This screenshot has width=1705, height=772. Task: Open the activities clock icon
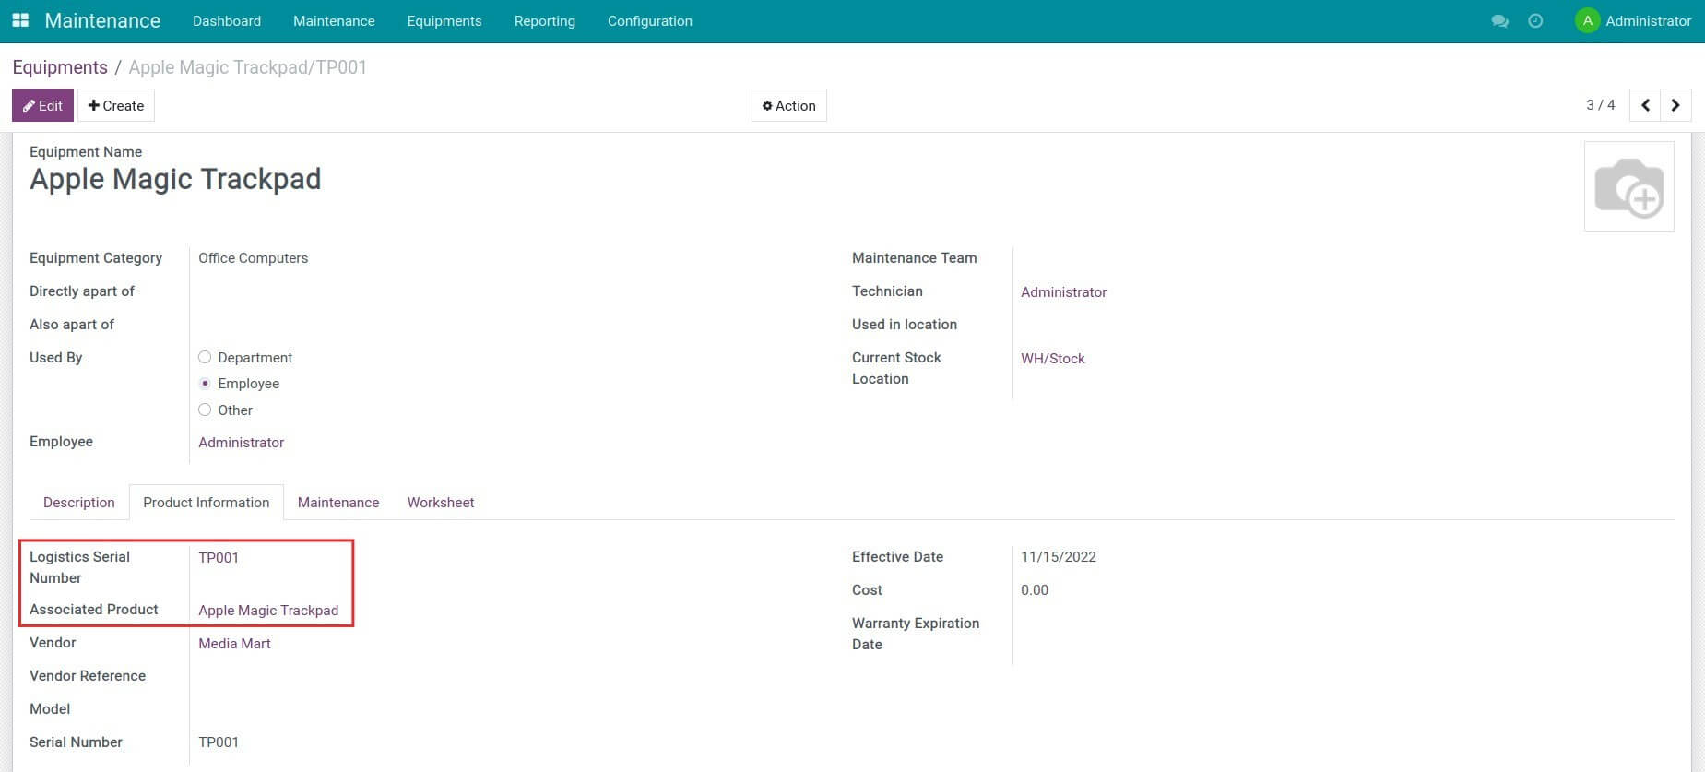click(x=1535, y=21)
